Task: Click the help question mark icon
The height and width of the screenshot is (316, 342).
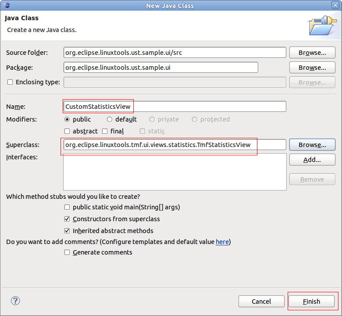Action: 15,301
